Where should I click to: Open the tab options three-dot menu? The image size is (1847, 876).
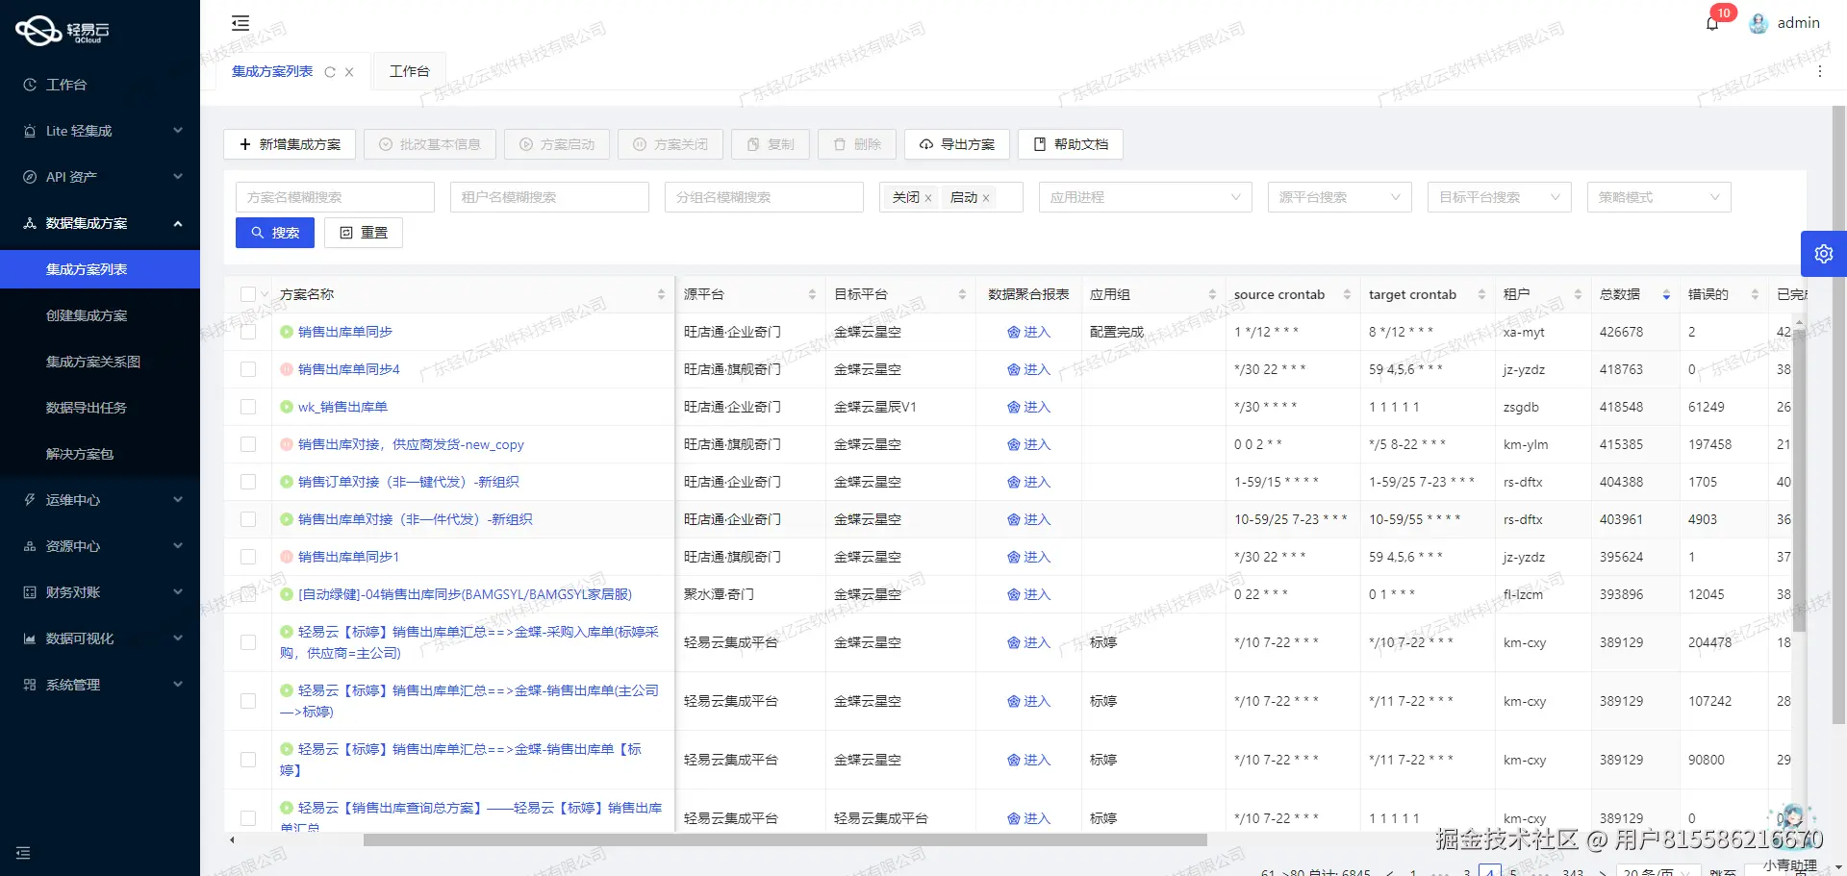[1820, 71]
